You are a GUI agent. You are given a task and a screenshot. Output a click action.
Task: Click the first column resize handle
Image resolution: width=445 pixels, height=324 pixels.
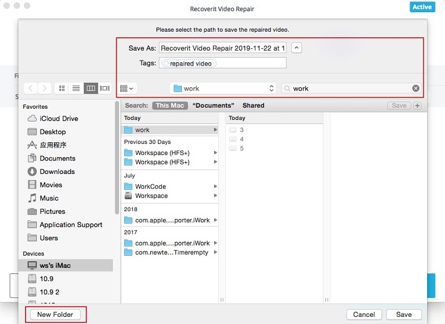click(222, 300)
